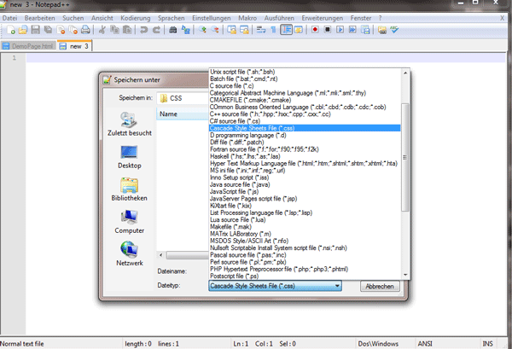512x349 pixels.
Task: Click the Playback macro icon
Action: (340, 30)
